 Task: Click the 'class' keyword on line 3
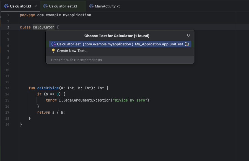tap(25, 27)
